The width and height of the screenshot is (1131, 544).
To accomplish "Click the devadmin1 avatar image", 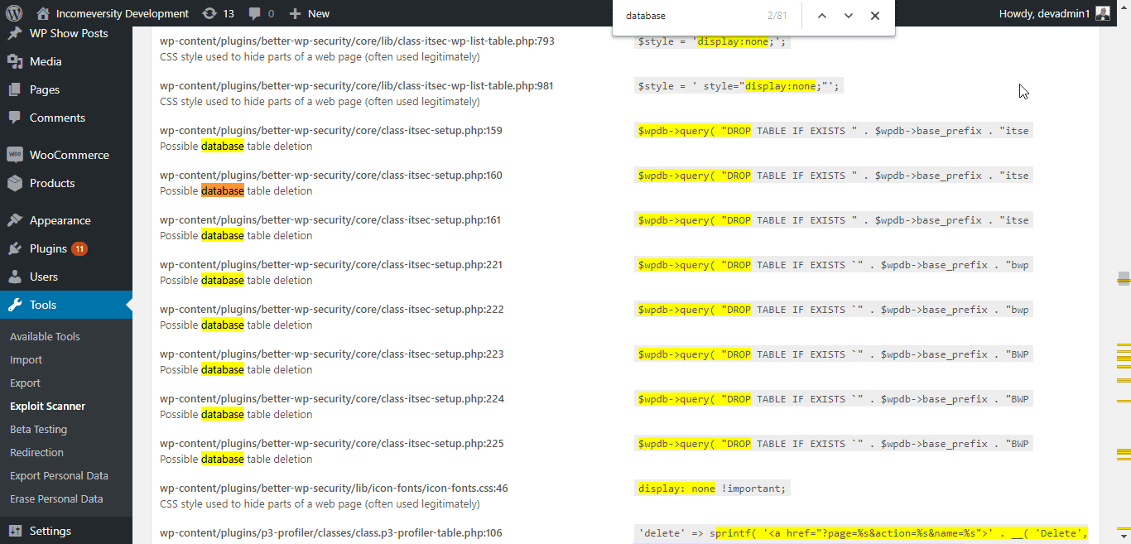I will [1102, 13].
